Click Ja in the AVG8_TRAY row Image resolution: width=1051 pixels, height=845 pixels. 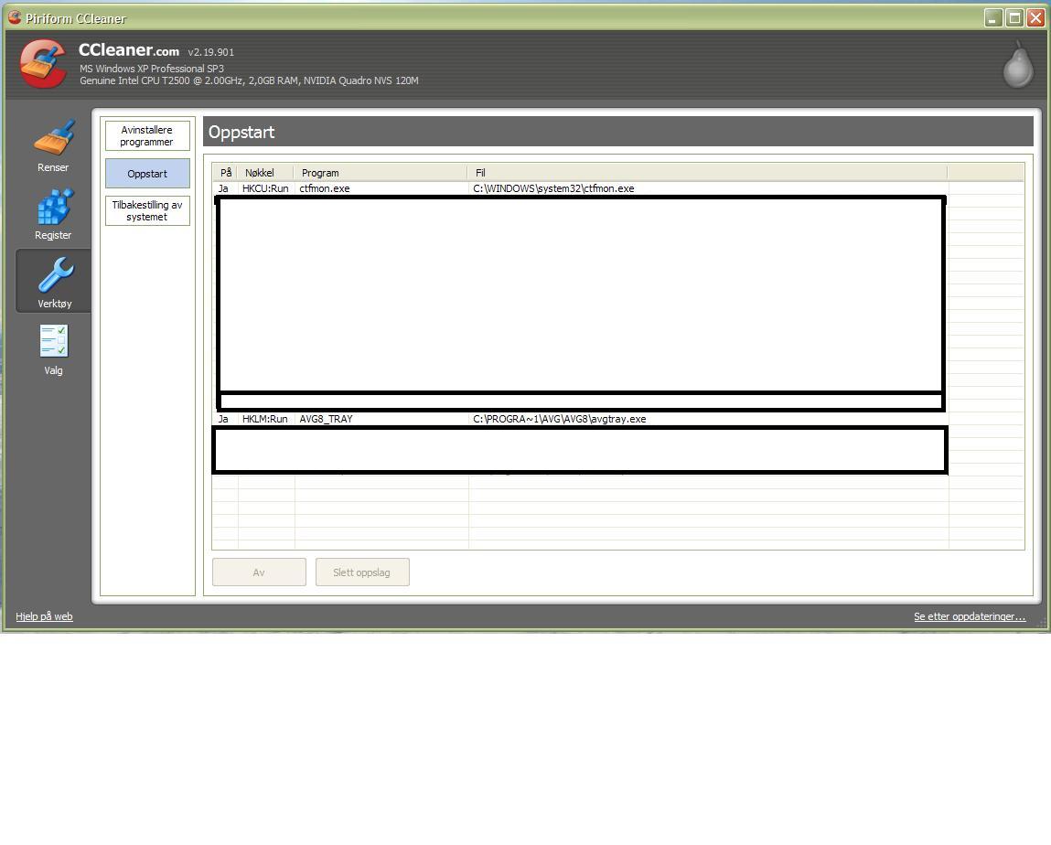pos(223,419)
